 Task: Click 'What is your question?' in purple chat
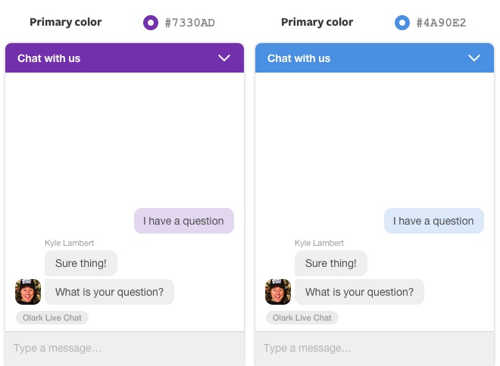[x=109, y=292]
